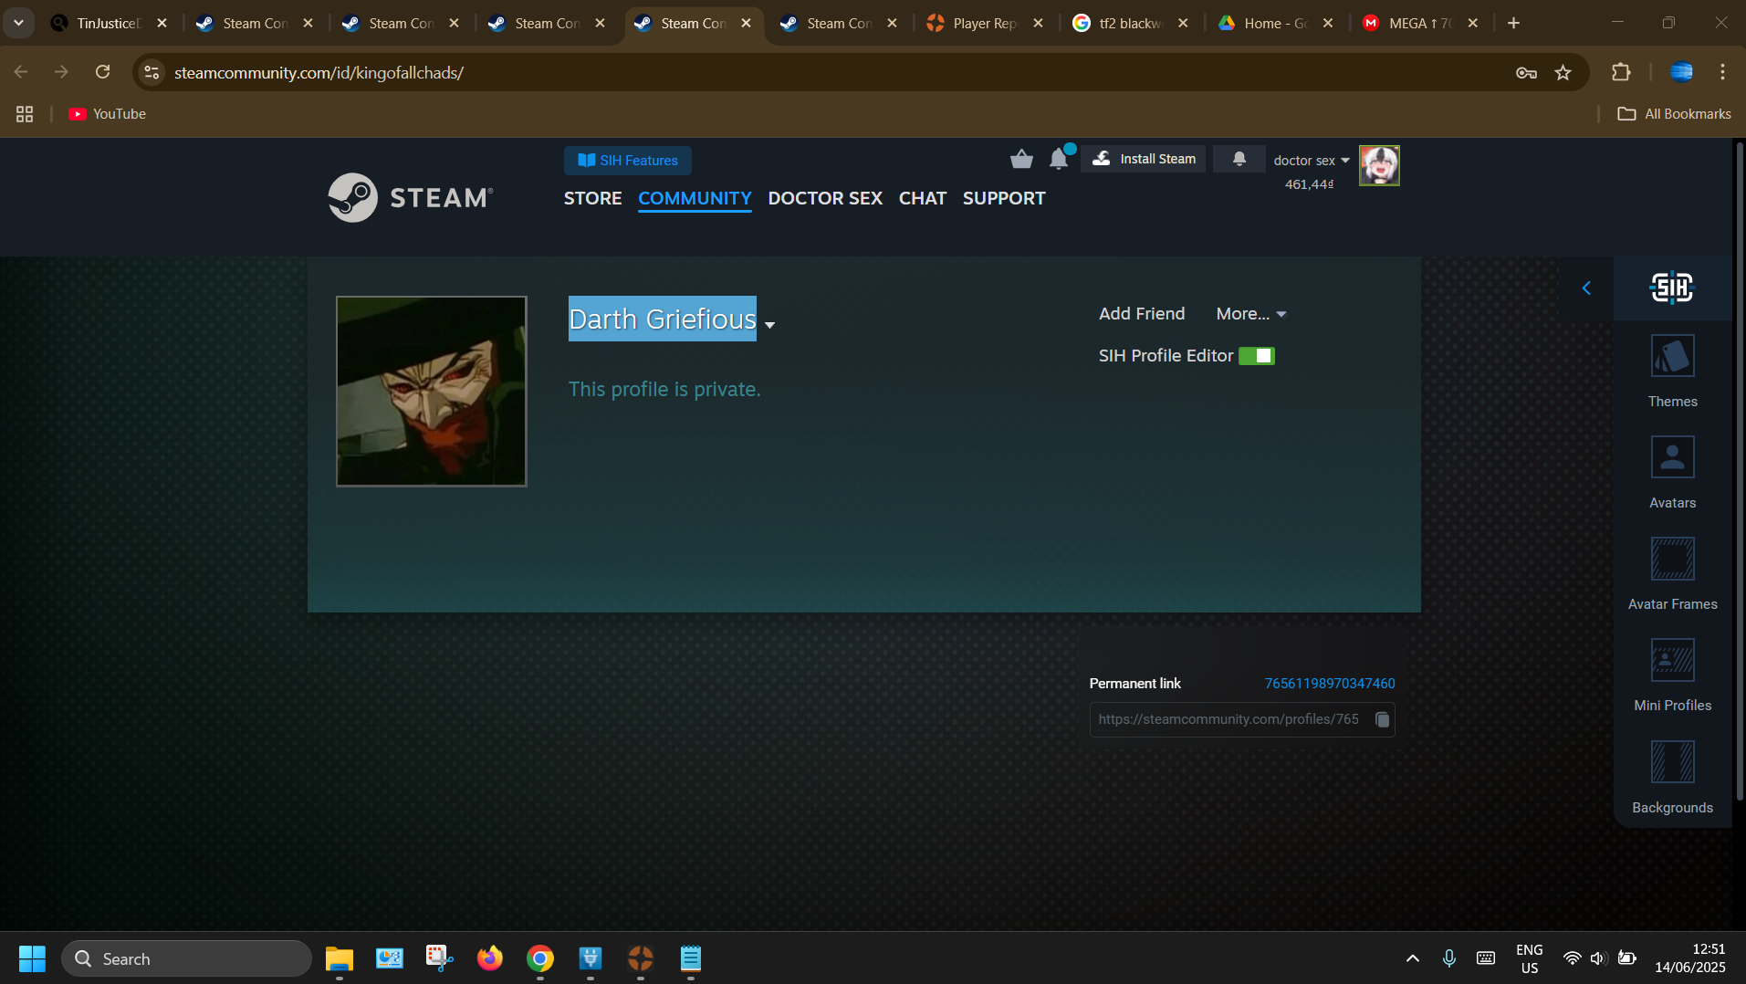This screenshot has height=984, width=1746.
Task: Click the Windows taskbar Search box
Action: [187, 958]
